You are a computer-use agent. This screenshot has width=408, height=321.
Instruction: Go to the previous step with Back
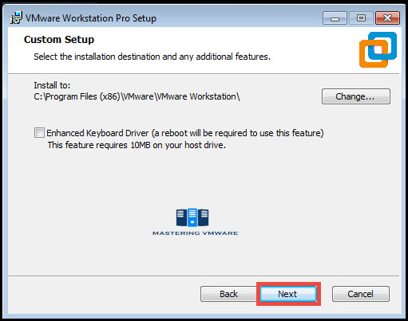coord(228,294)
